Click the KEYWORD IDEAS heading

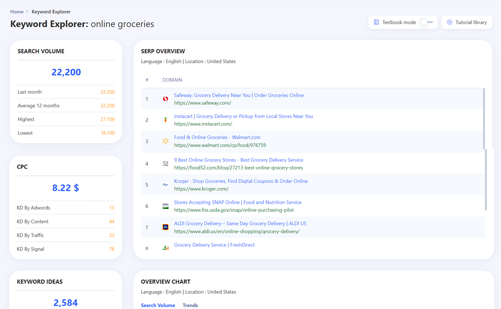(x=40, y=282)
